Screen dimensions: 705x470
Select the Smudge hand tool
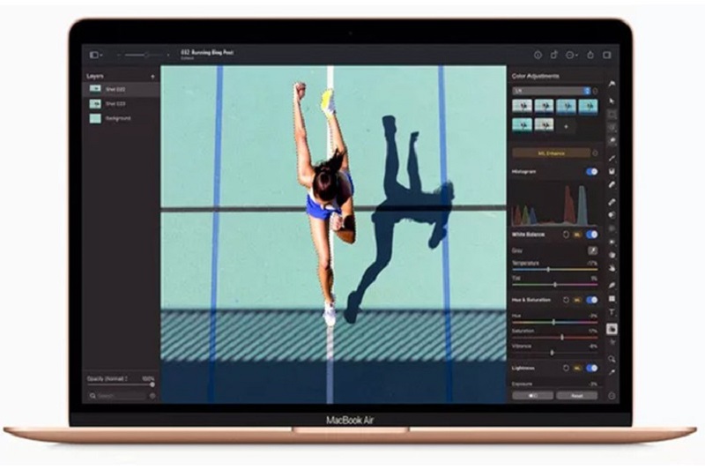612,268
